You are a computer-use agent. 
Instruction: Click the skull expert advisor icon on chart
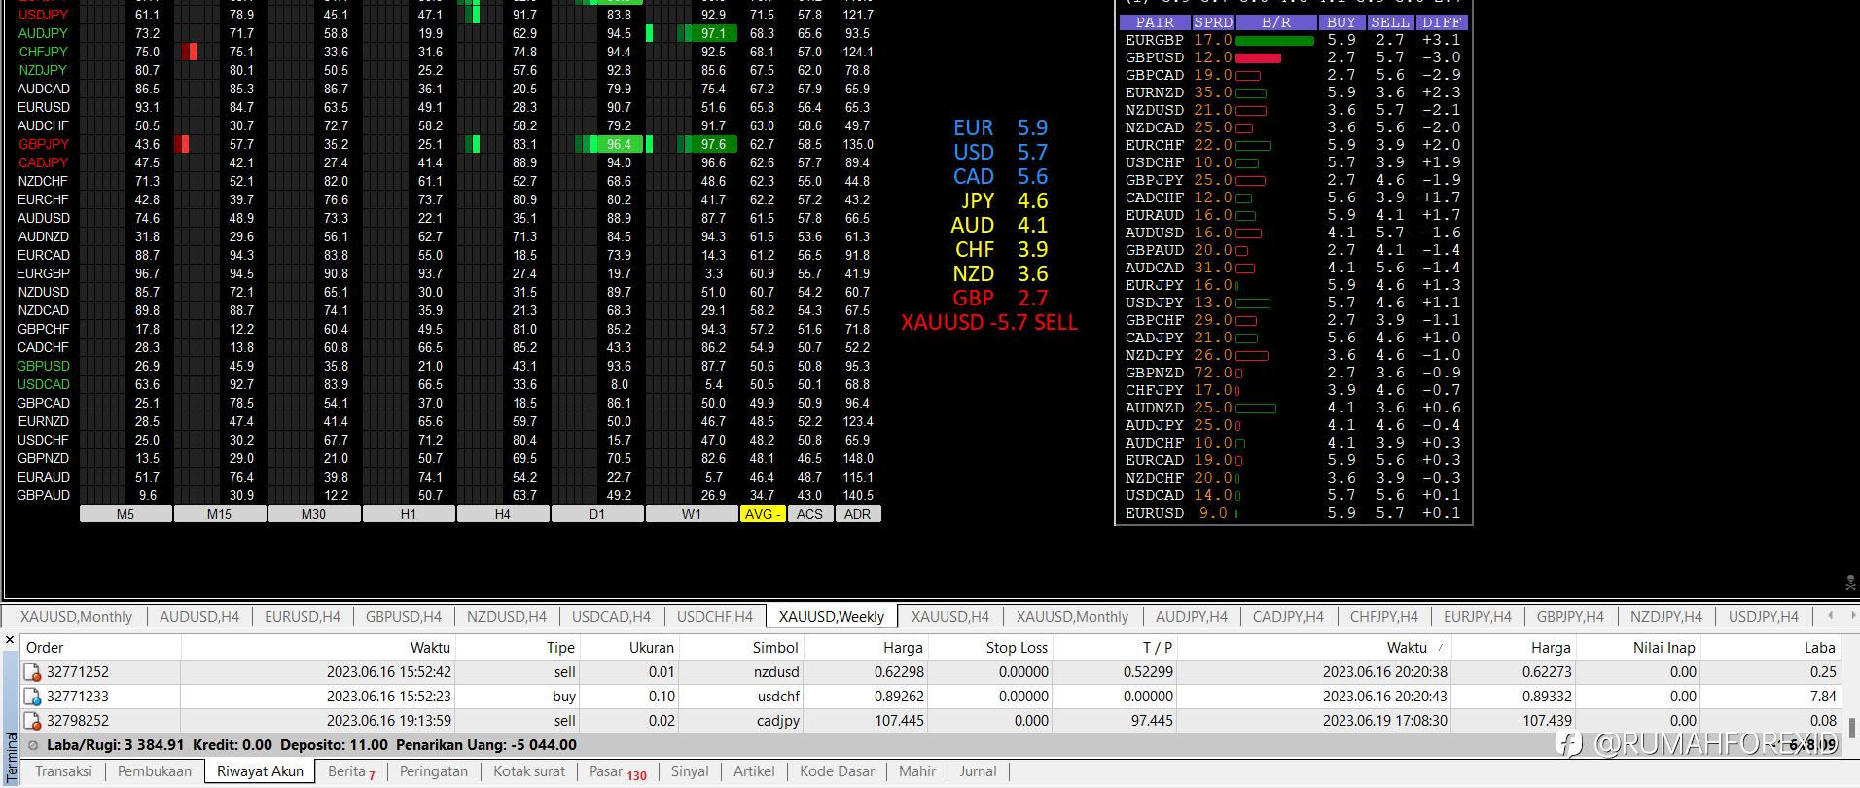(1850, 583)
